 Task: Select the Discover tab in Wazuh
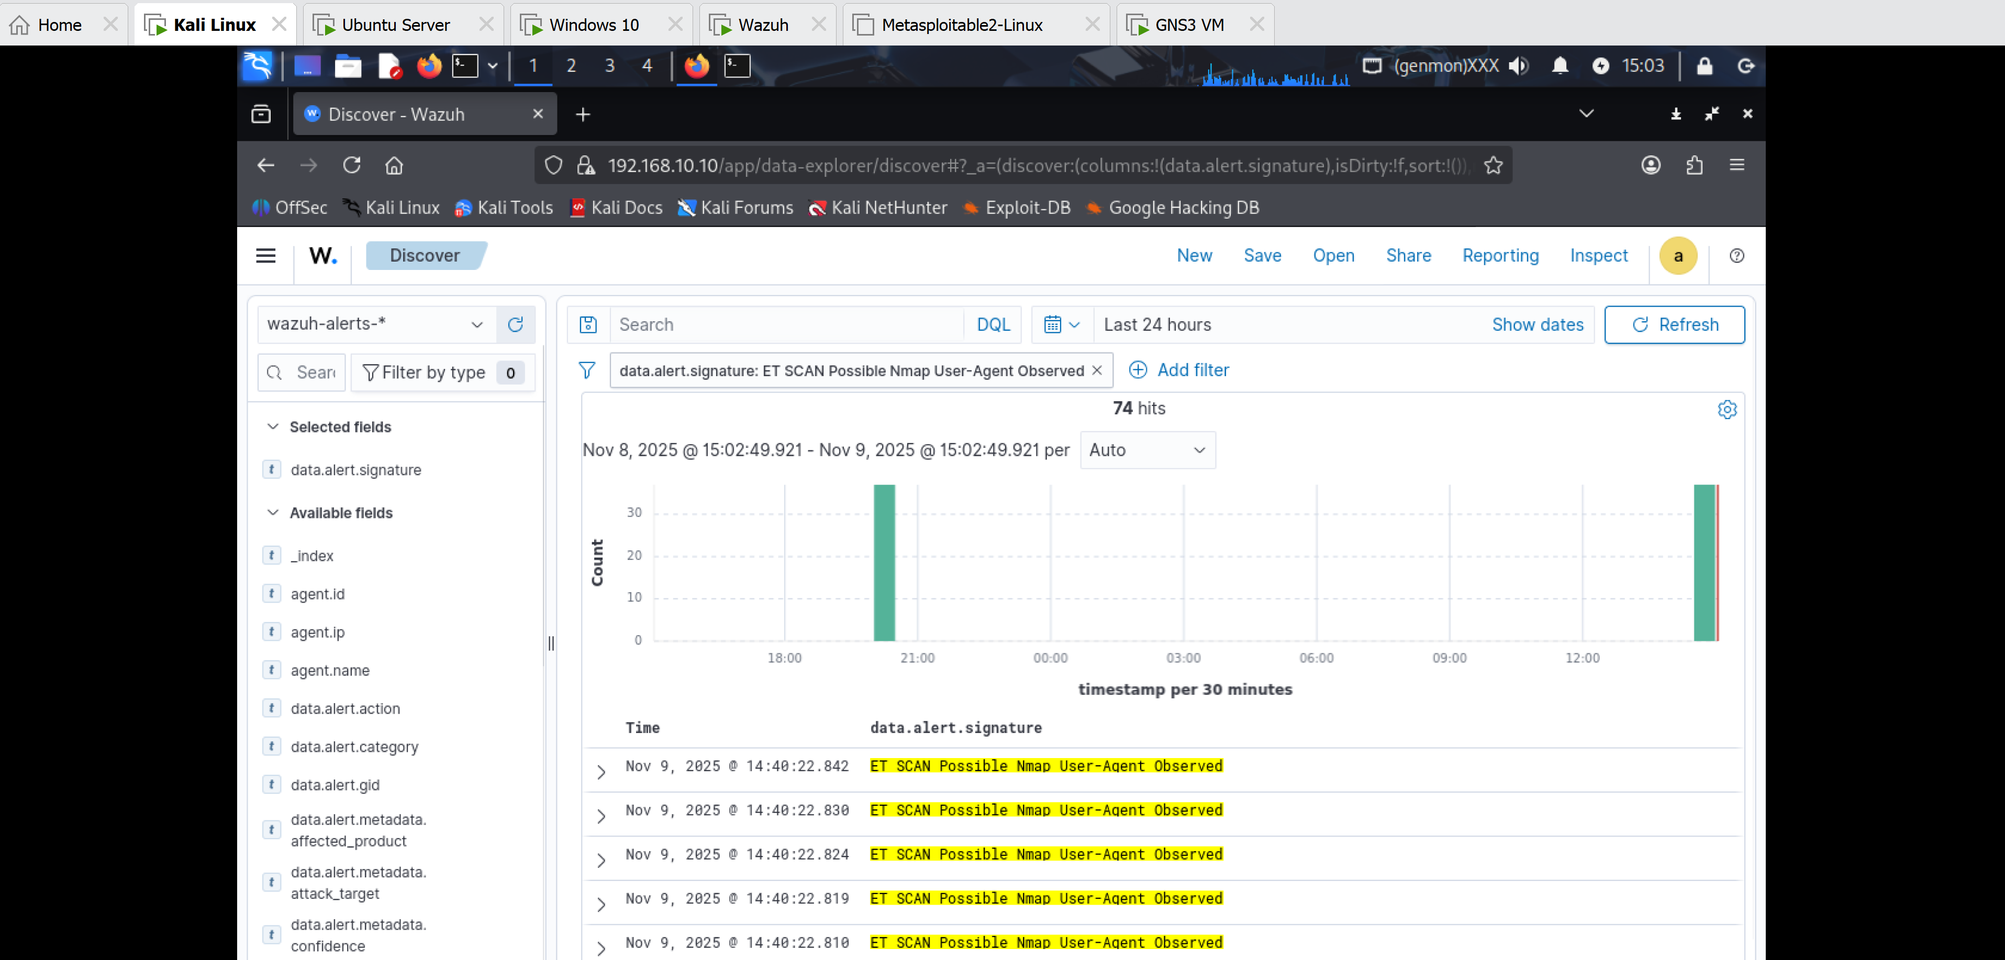tap(424, 255)
